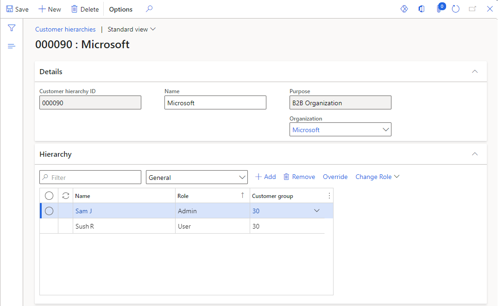This screenshot has width=498, height=306.
Task: Open the Organization dropdown arrow
Action: 385,130
